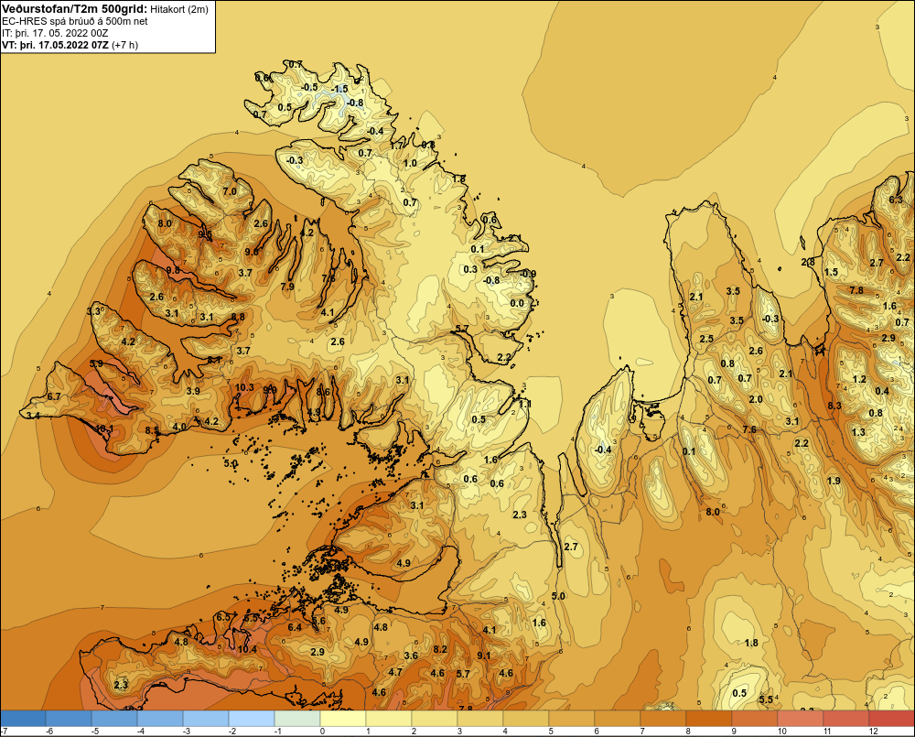Select the dark blue -7 to -6 legend swatch
915x737 pixels.
click(23, 718)
